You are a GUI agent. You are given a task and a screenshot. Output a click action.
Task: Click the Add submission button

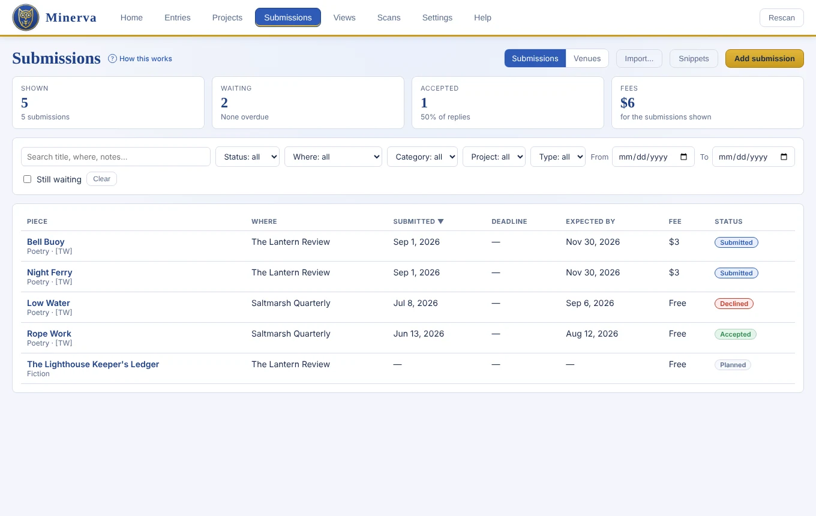764,58
